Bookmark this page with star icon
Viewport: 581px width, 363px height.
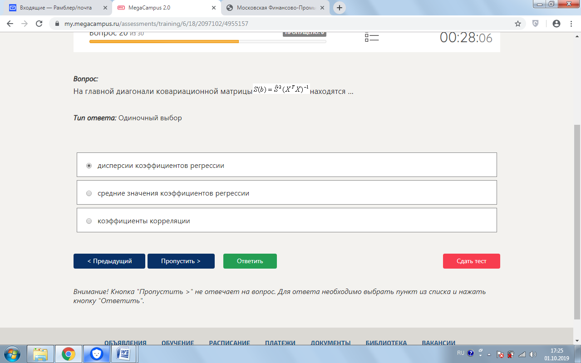(517, 24)
